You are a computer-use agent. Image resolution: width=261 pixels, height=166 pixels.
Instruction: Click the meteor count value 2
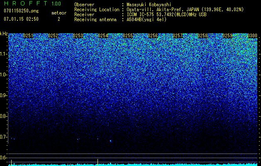(x=59, y=19)
